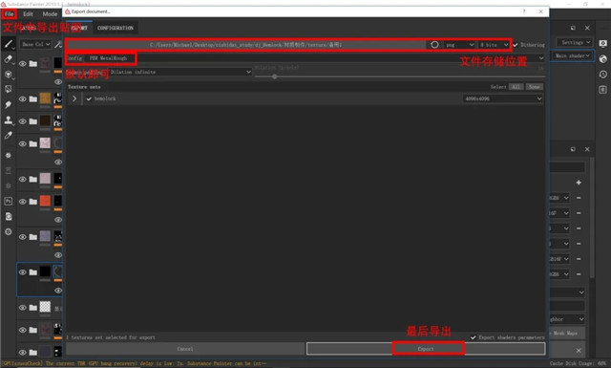611x368 pixels.
Task: Click brush preset icon next to Base Col dropdown
Action: tap(58, 45)
